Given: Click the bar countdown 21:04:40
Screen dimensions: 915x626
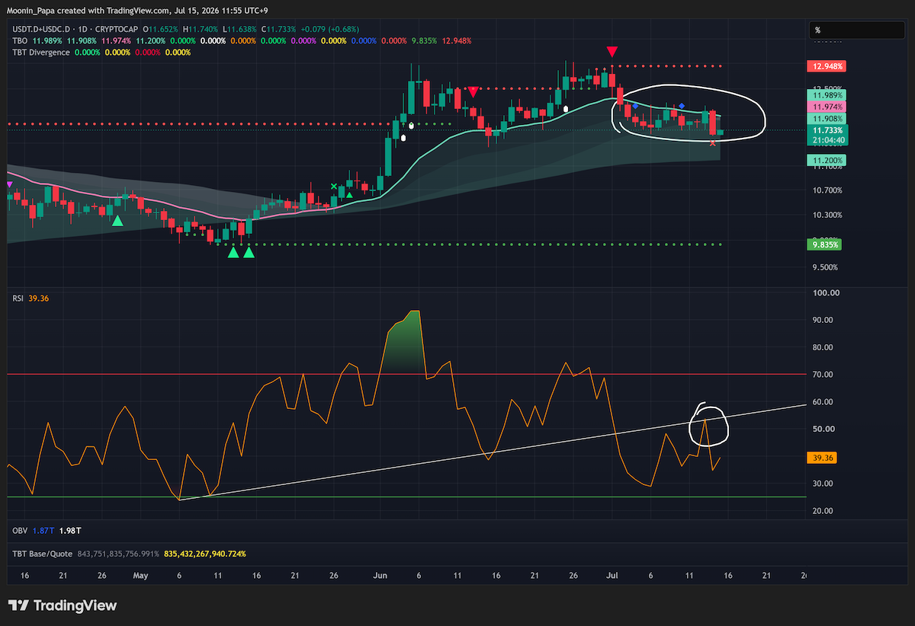Looking at the screenshot, I should [x=827, y=140].
